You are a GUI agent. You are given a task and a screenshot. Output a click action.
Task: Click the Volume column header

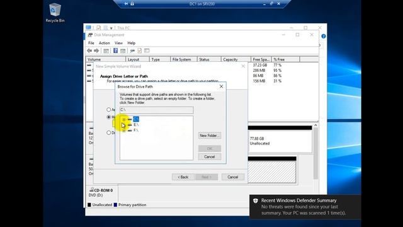click(x=106, y=59)
